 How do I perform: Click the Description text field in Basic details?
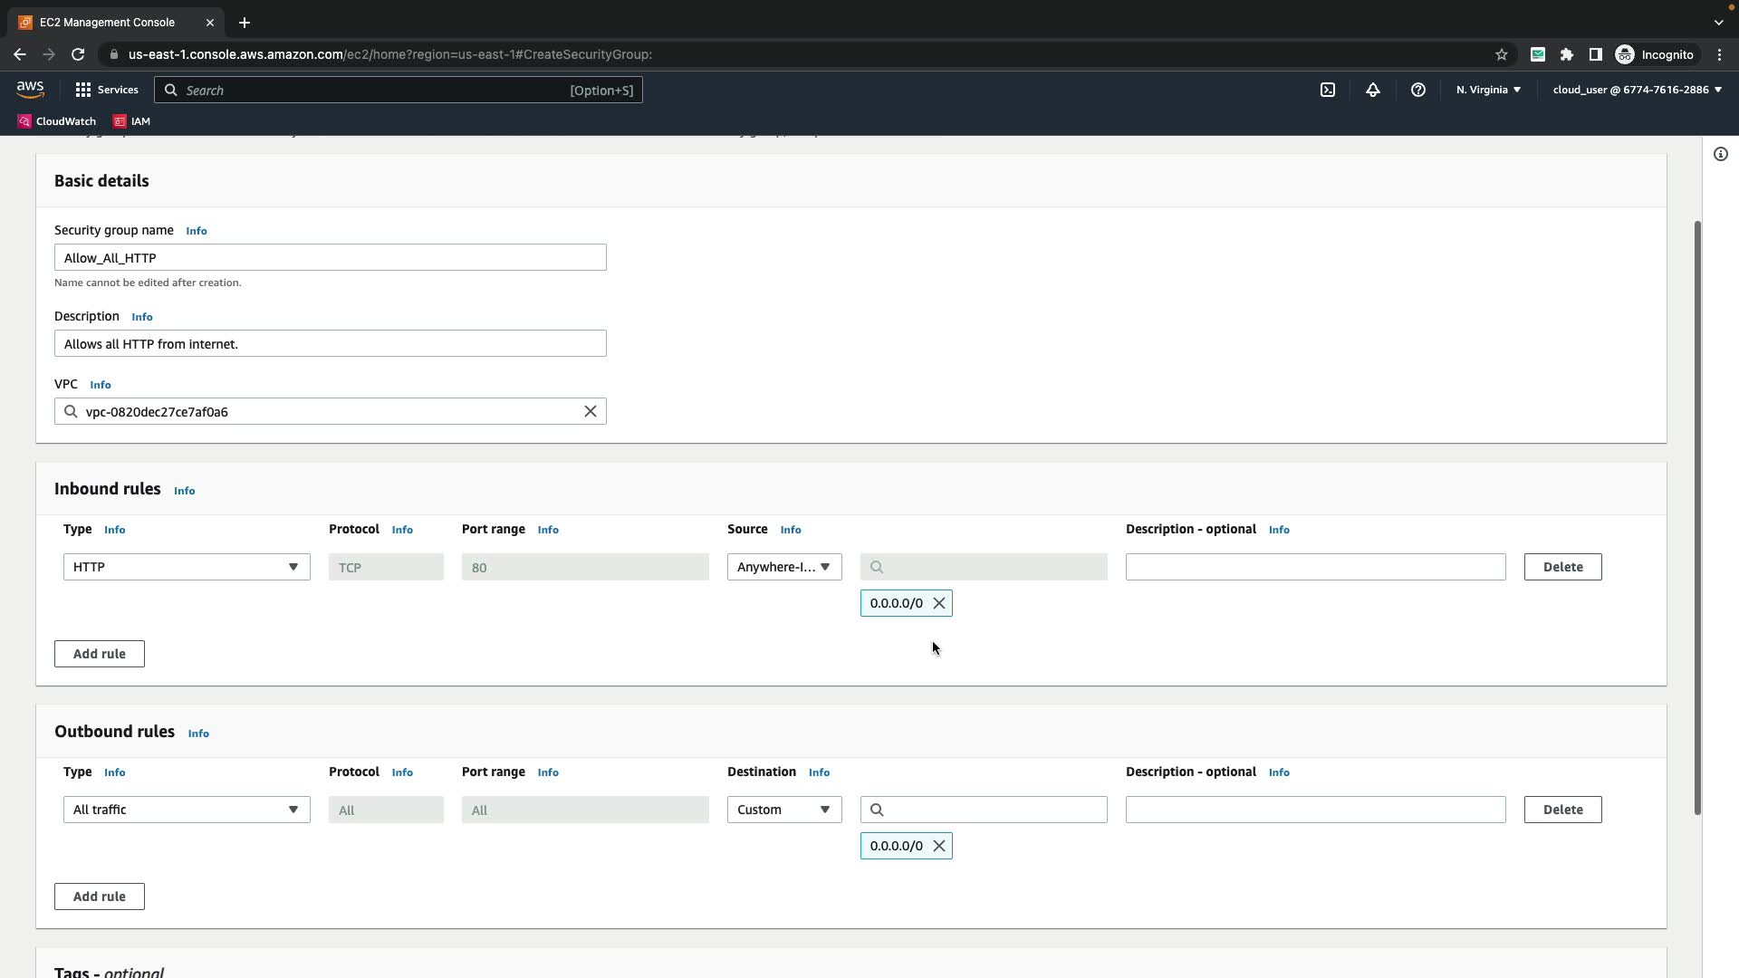point(330,344)
